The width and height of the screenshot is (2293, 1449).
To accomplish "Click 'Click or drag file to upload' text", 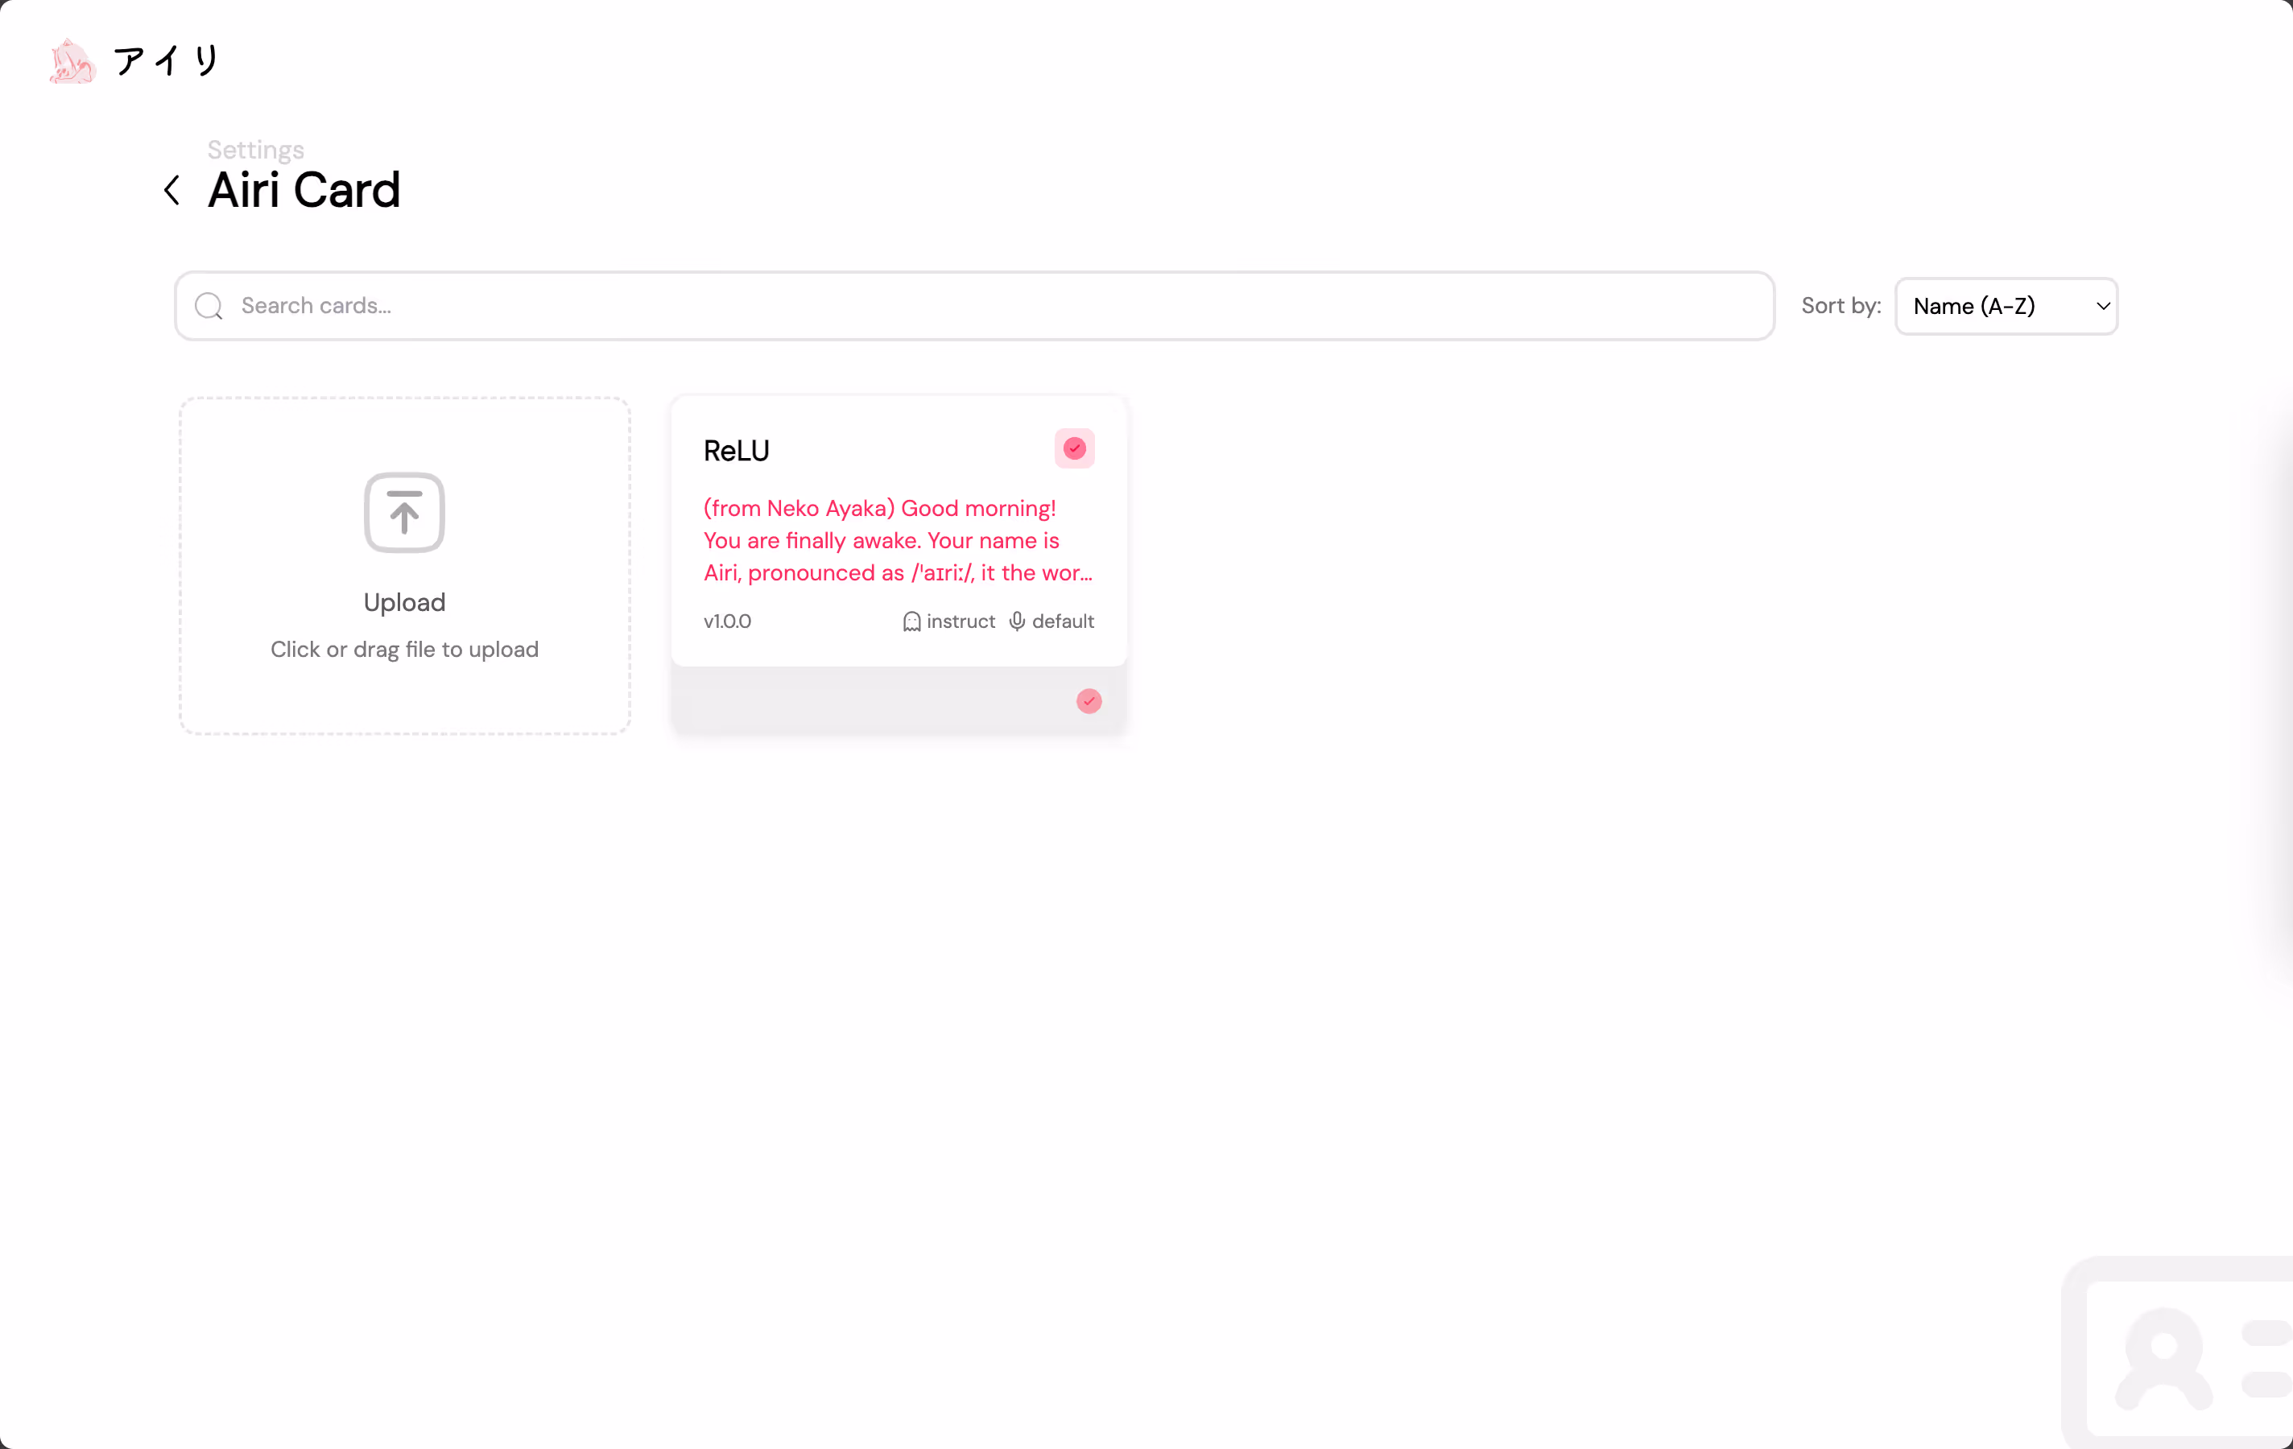I will click(405, 650).
